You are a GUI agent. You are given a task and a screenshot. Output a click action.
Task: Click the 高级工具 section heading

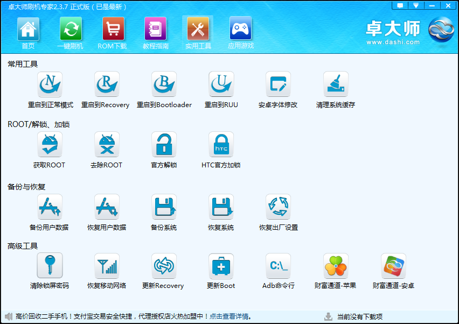point(23,246)
